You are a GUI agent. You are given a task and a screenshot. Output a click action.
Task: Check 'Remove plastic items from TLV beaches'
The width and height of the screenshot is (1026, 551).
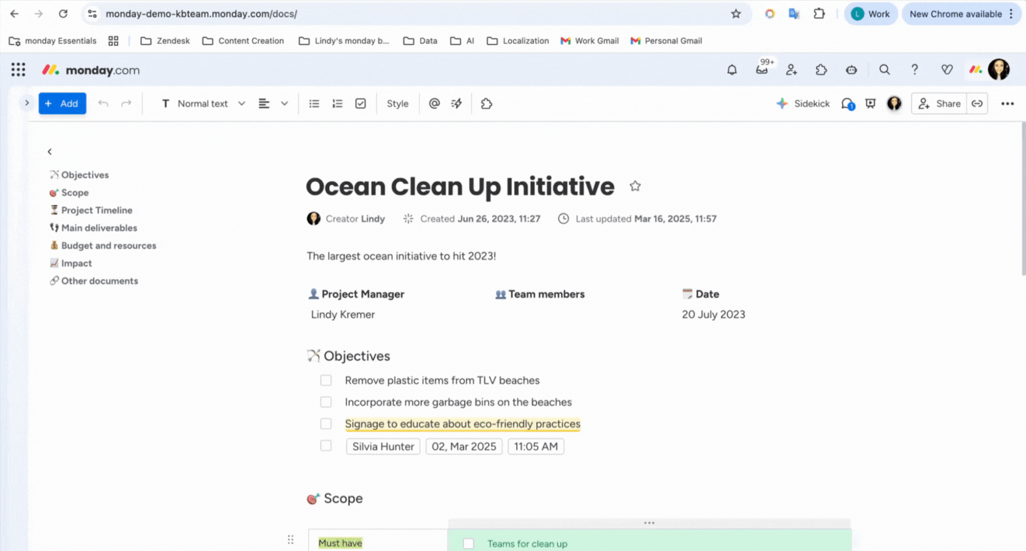tap(326, 381)
